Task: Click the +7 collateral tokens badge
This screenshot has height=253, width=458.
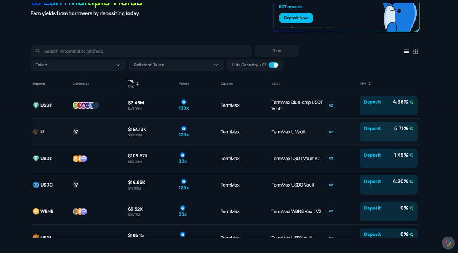Action: click(x=96, y=105)
